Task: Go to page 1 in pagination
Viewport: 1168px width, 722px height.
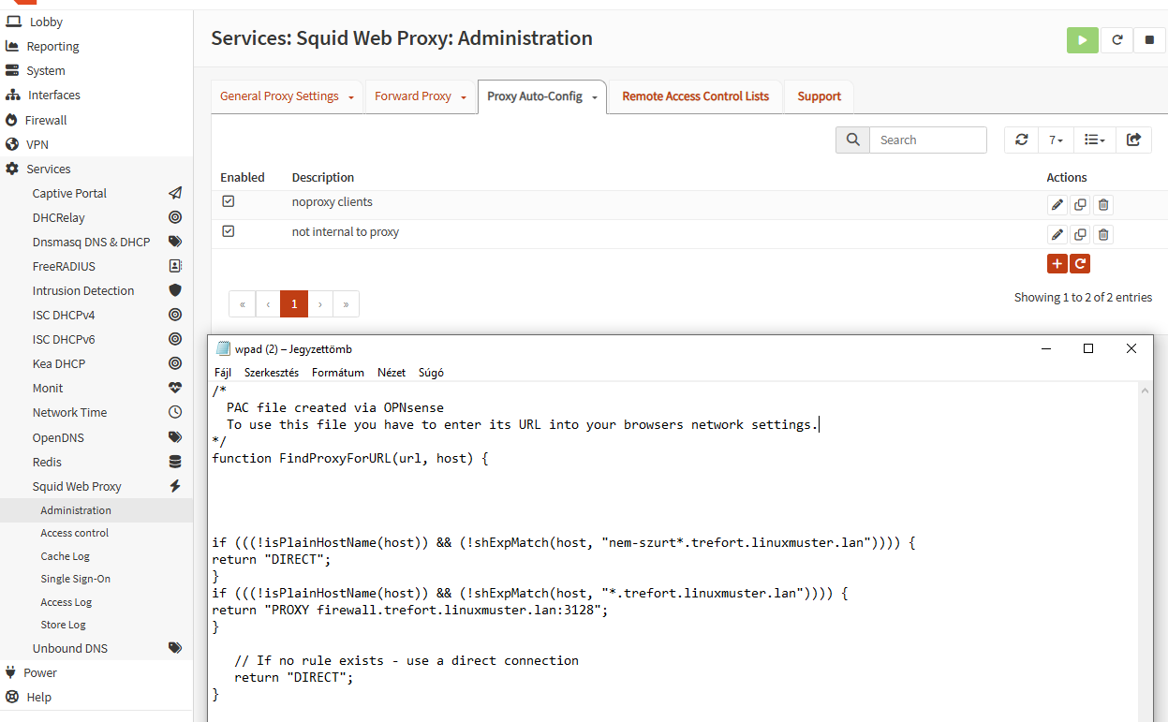Action: pos(294,304)
